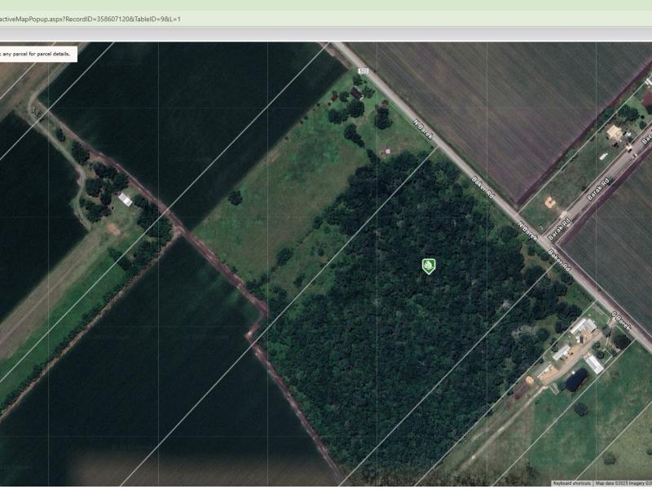Select the white-roofed shed near the winding dirt road
Image resolution: width=652 pixels, height=489 pixels.
126,200
